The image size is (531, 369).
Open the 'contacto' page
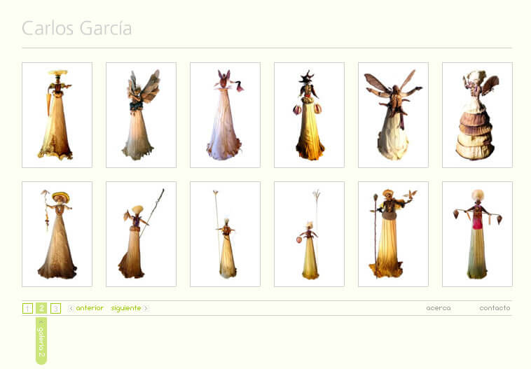coord(495,308)
